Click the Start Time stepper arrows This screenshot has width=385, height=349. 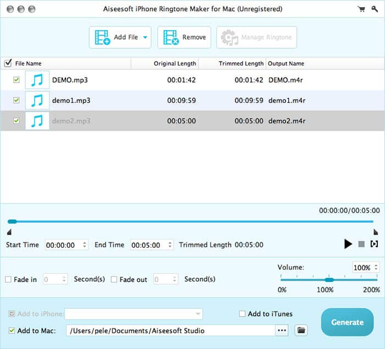point(85,245)
